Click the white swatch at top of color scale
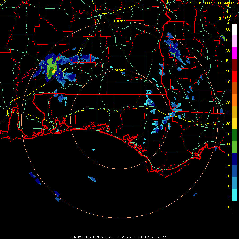The height and width of the screenshot is (239, 239). point(234,29)
